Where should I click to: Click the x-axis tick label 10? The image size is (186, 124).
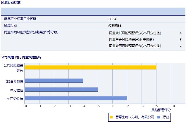173,106
